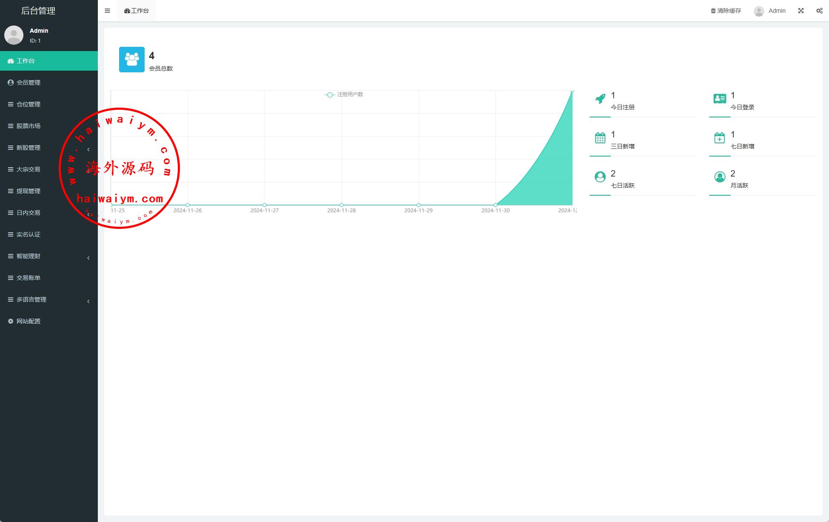The width and height of the screenshot is (829, 522).
Task: Click 清除缓存 clear cache button
Action: coord(726,11)
